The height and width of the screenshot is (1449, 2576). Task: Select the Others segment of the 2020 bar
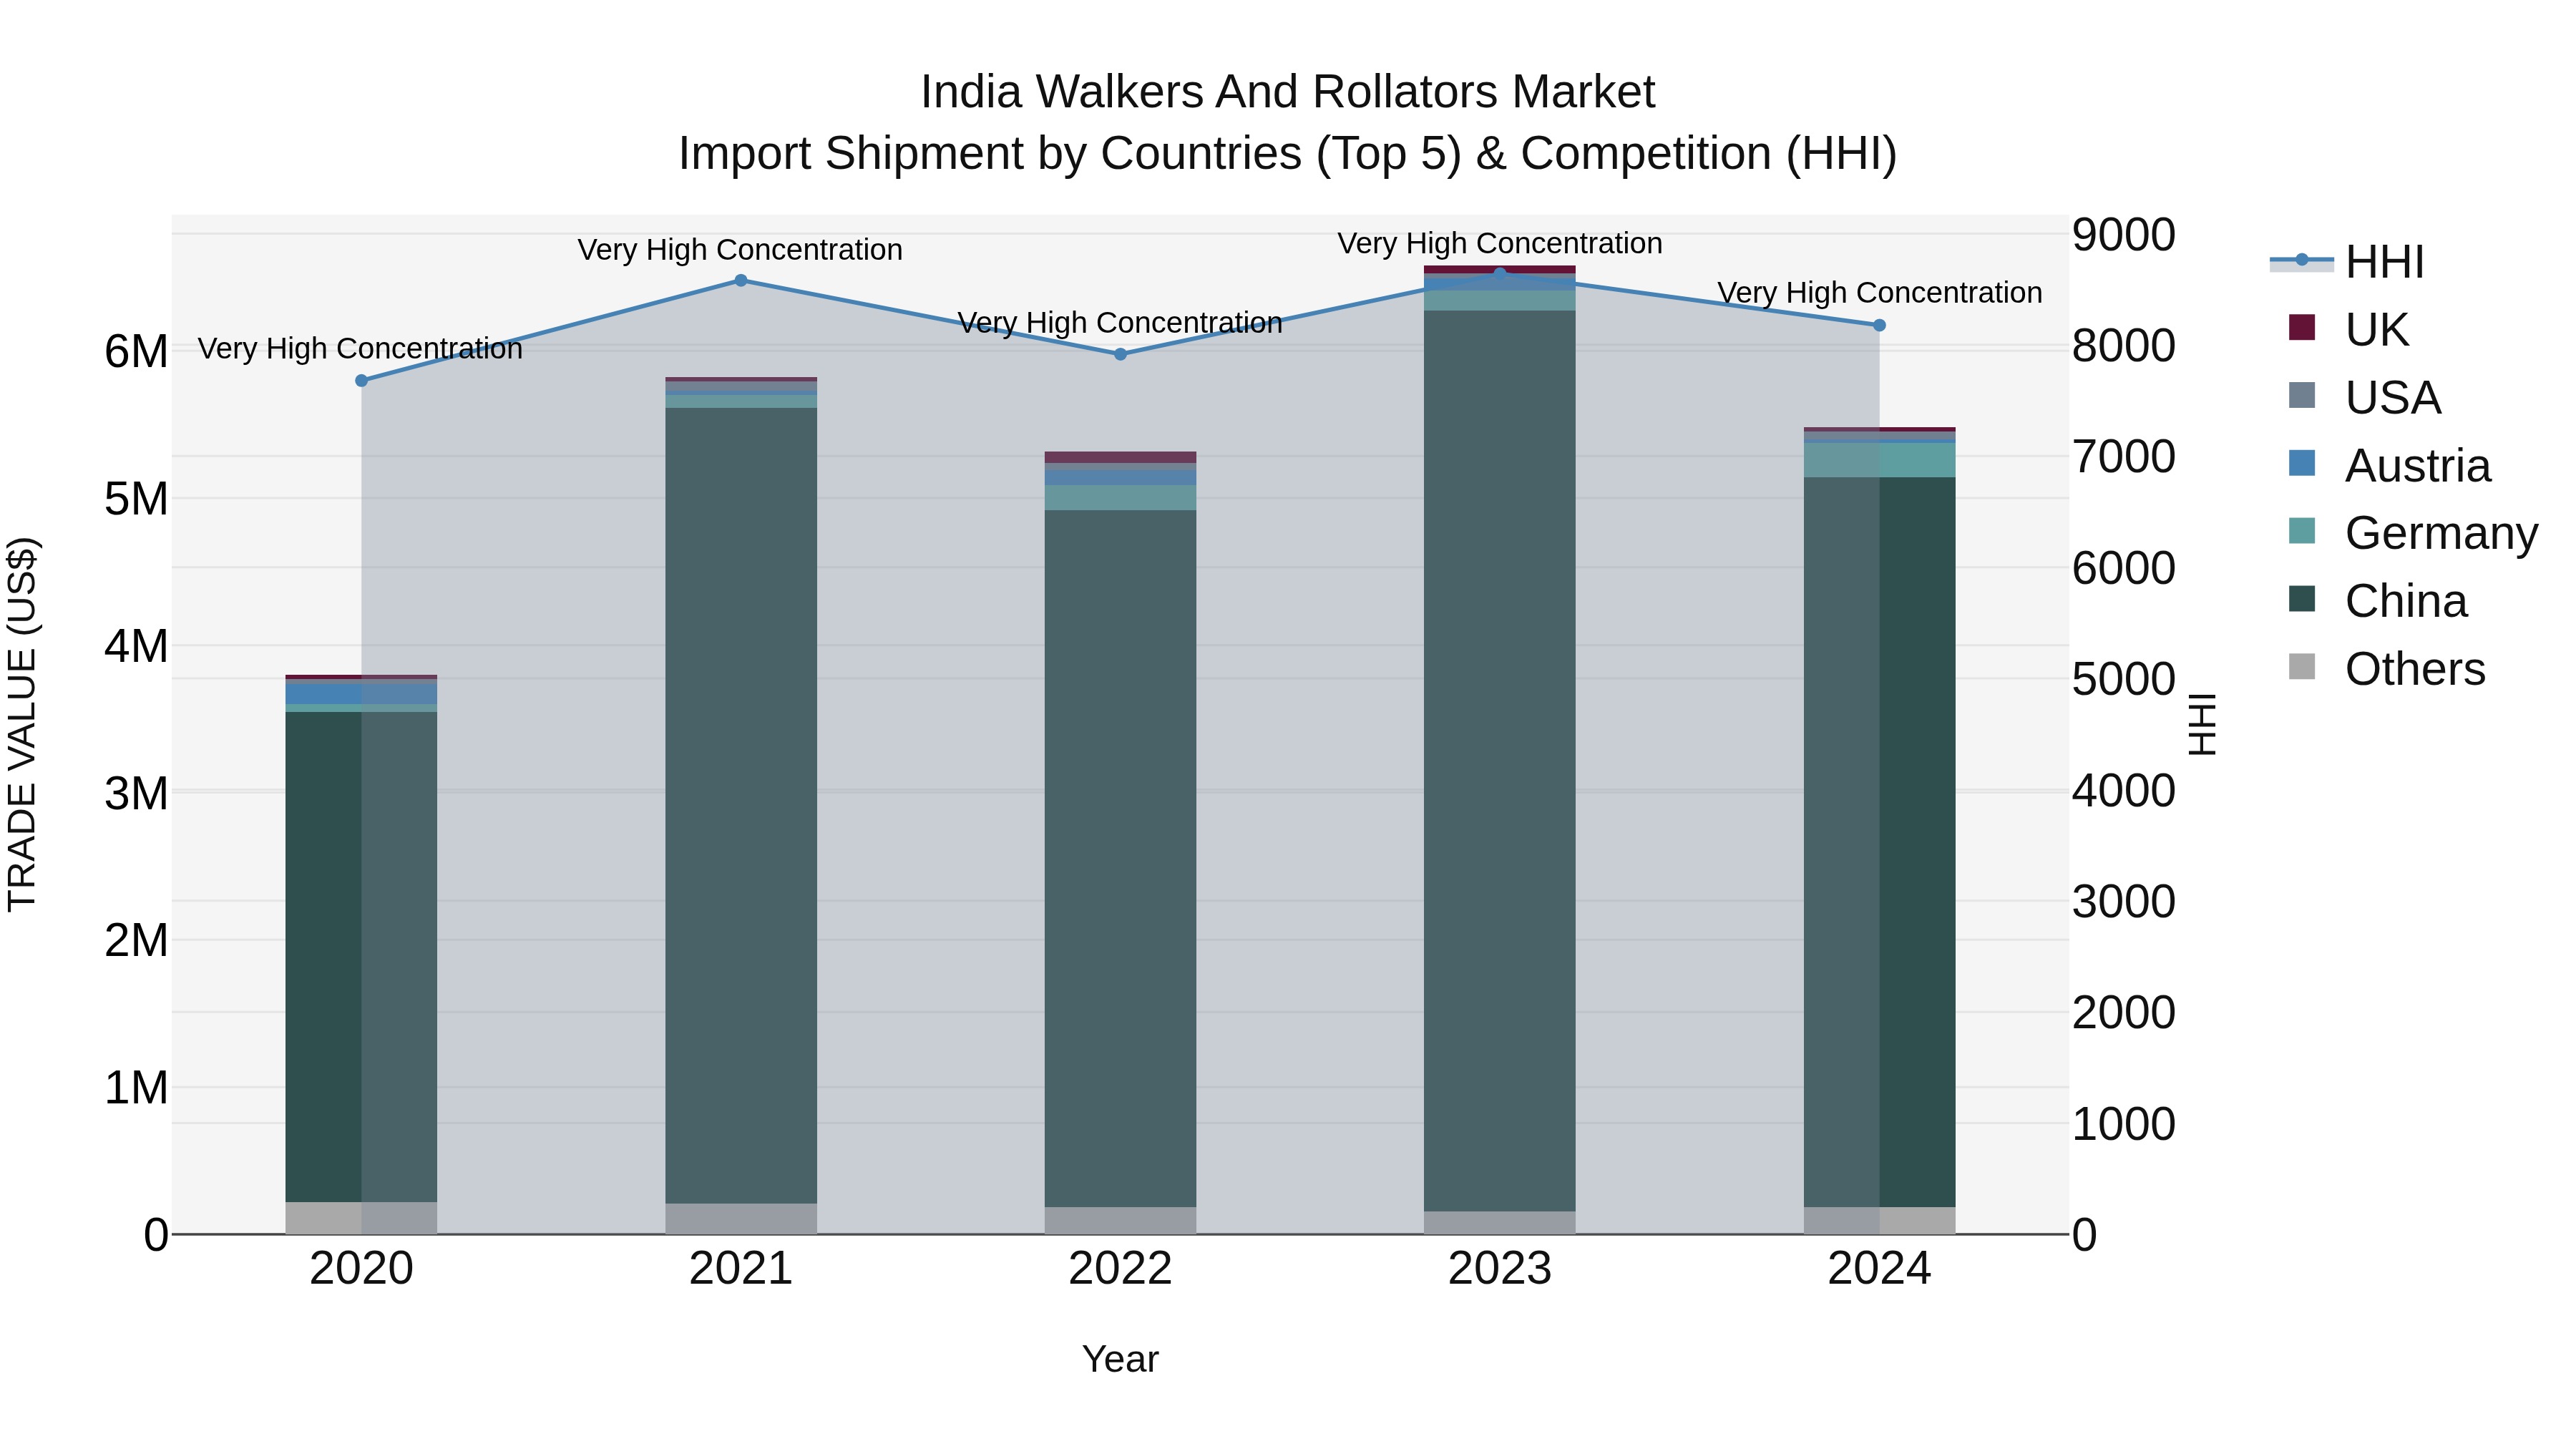[x=362, y=1218]
